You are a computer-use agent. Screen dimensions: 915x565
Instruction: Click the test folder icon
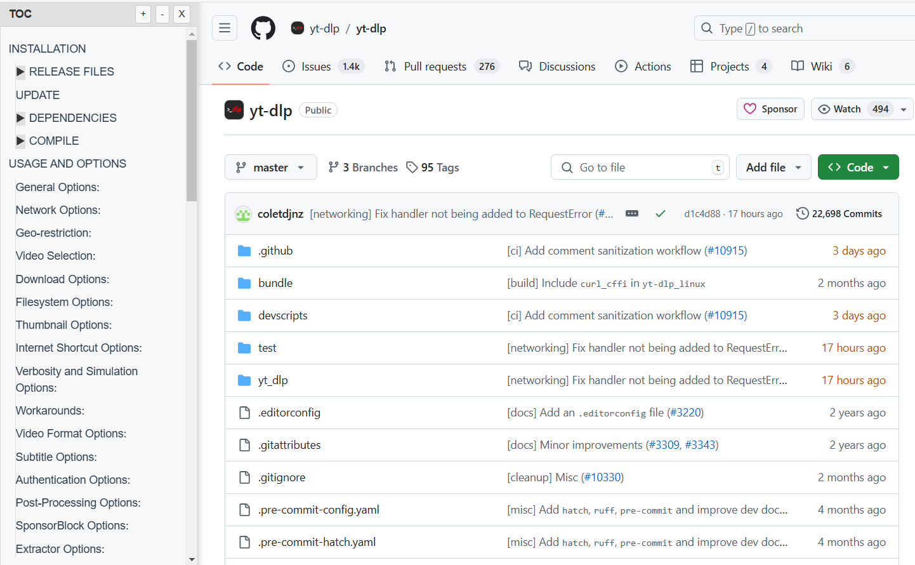[x=244, y=348]
